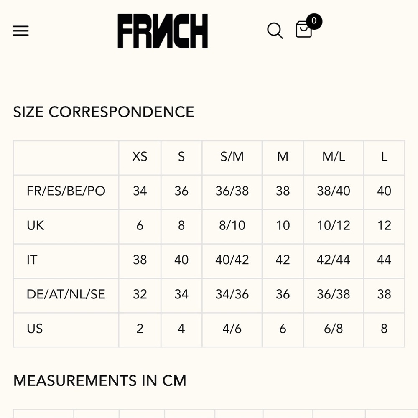Image resolution: width=418 pixels, height=418 pixels.
Task: Select the FR/ES/BE/PO row label
Action: (x=66, y=191)
